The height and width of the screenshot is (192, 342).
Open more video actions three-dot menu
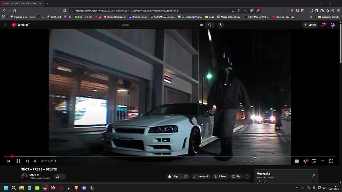247,176
